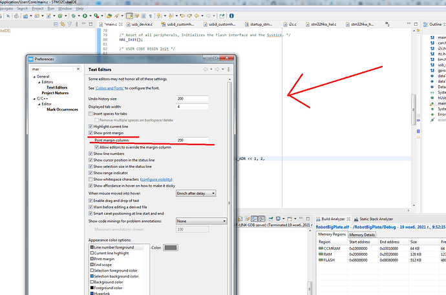Collapse the Editors tree node in Preferences
This screenshot has height=295, width=446.
coord(39,83)
